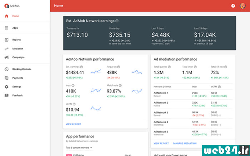Click the 1.1M total impressions figure
This screenshot has width=250, height=156.
pos(187,73)
